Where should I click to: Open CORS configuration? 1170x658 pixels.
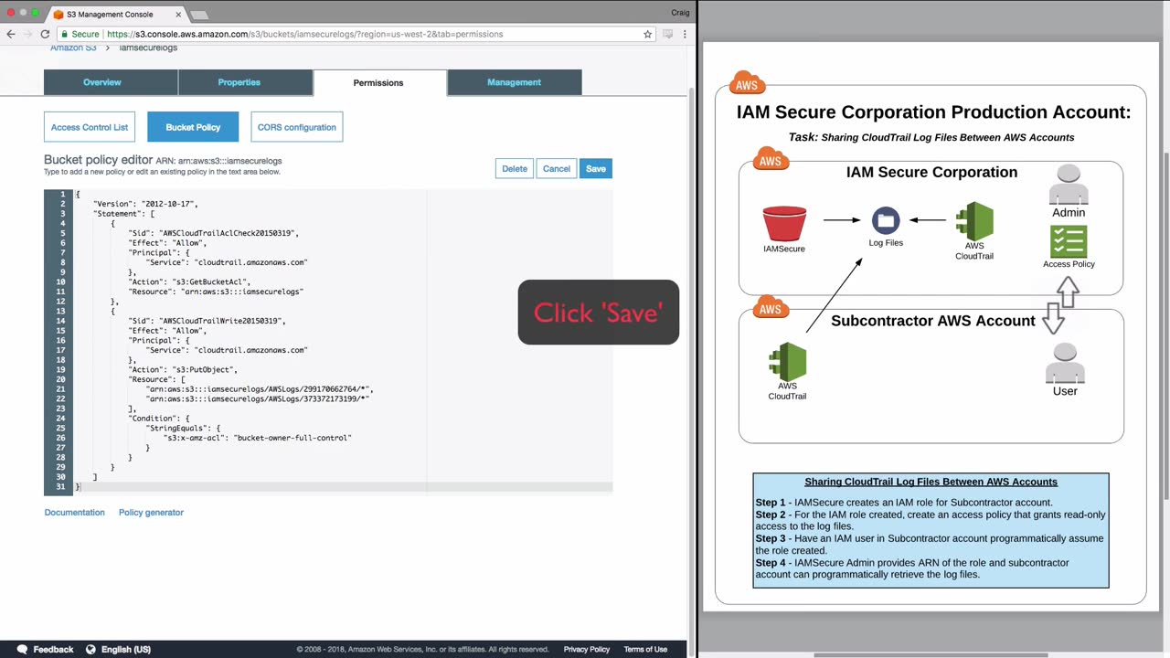pyautogui.click(x=297, y=127)
